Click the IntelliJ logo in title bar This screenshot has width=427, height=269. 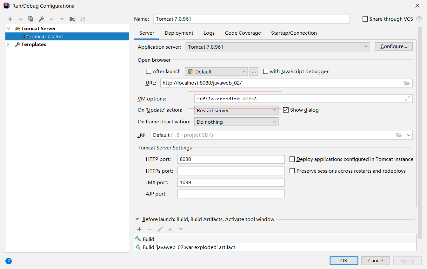(6, 6)
